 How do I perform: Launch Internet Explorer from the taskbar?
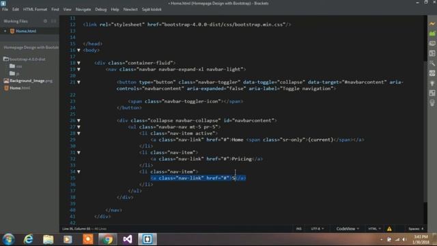[x=29, y=239]
